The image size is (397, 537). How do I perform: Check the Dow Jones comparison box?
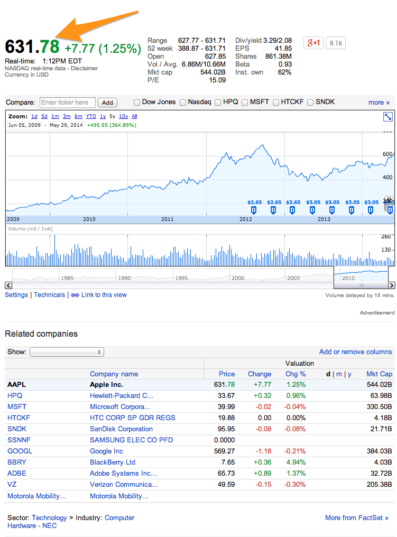click(x=137, y=103)
